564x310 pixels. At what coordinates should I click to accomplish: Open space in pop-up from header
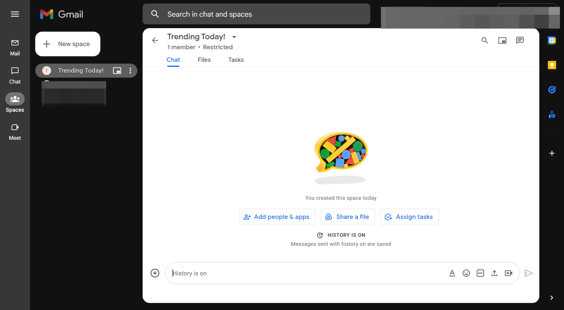click(502, 40)
